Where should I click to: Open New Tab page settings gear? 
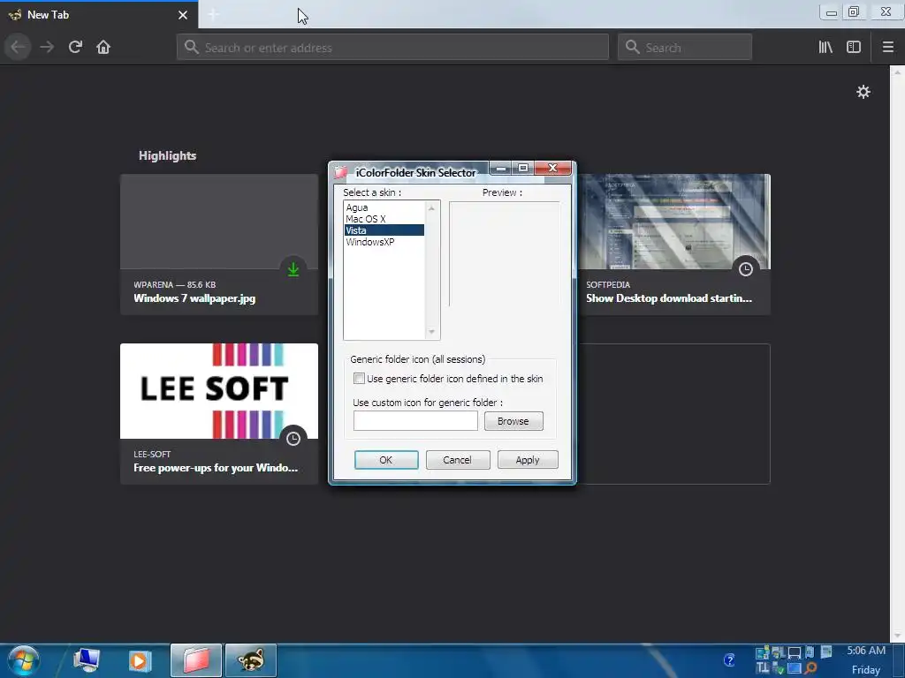pos(863,92)
